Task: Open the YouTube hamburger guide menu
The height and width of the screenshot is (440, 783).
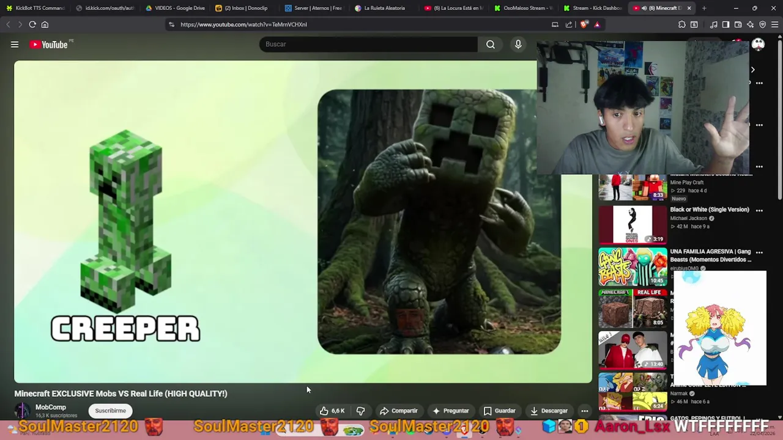Action: point(15,44)
